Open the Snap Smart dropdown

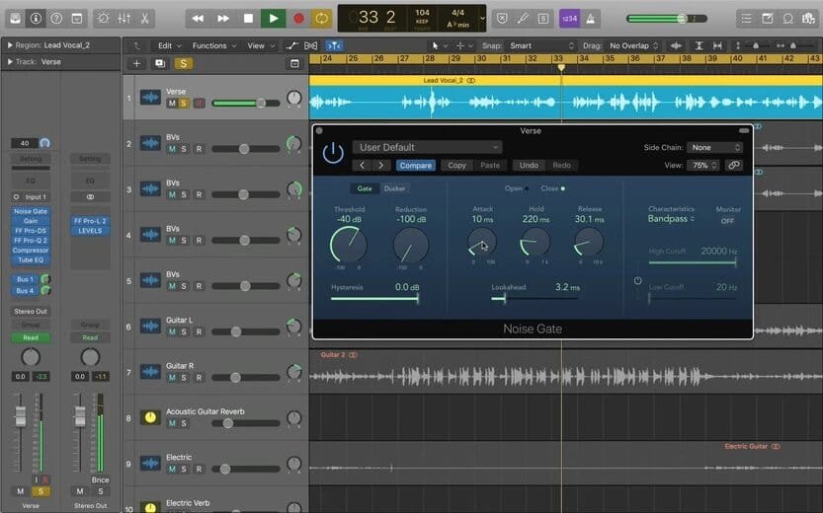[x=541, y=45]
